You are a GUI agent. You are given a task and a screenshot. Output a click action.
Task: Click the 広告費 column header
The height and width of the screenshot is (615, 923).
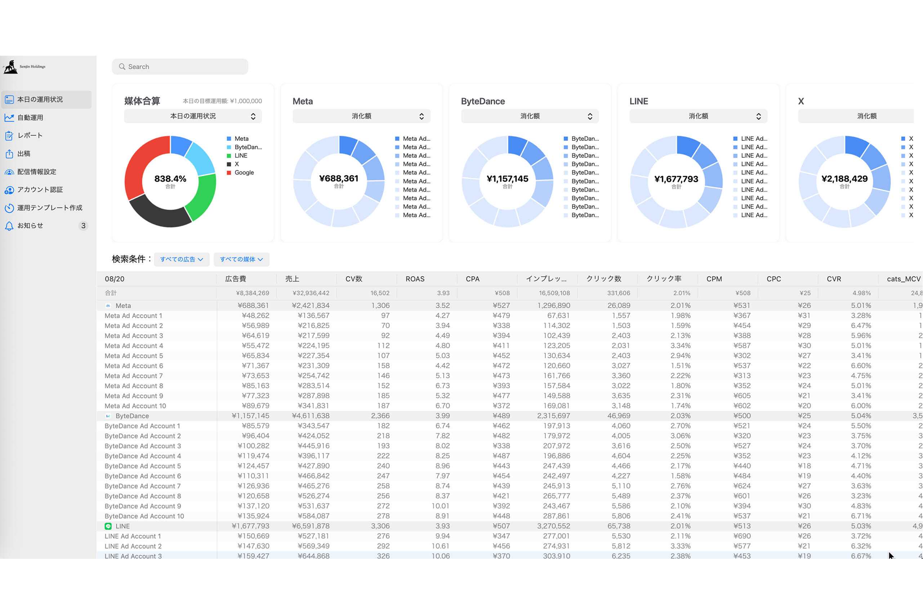[x=236, y=279]
